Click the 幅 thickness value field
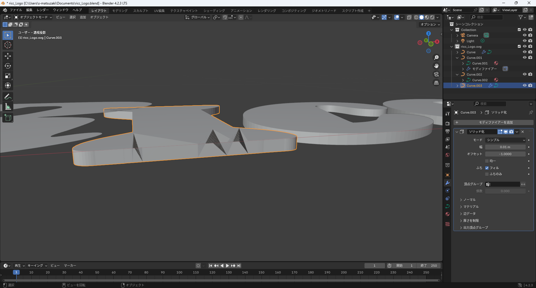The image size is (536, 288). [x=505, y=147]
